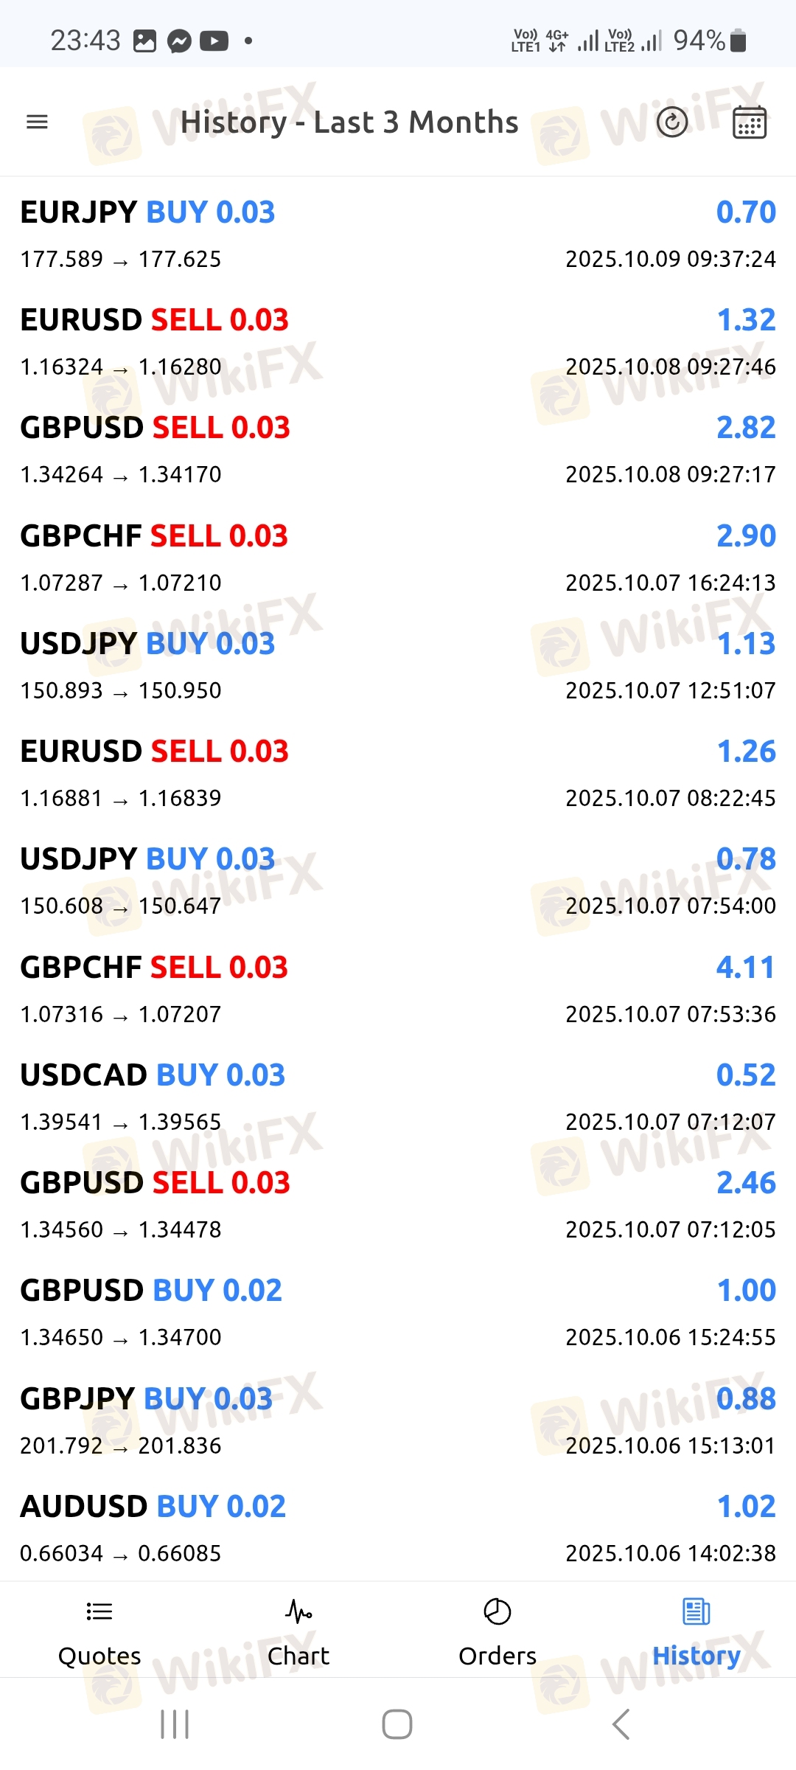Open the hamburger menu
Screen dimensions: 796x1770
coord(37,122)
